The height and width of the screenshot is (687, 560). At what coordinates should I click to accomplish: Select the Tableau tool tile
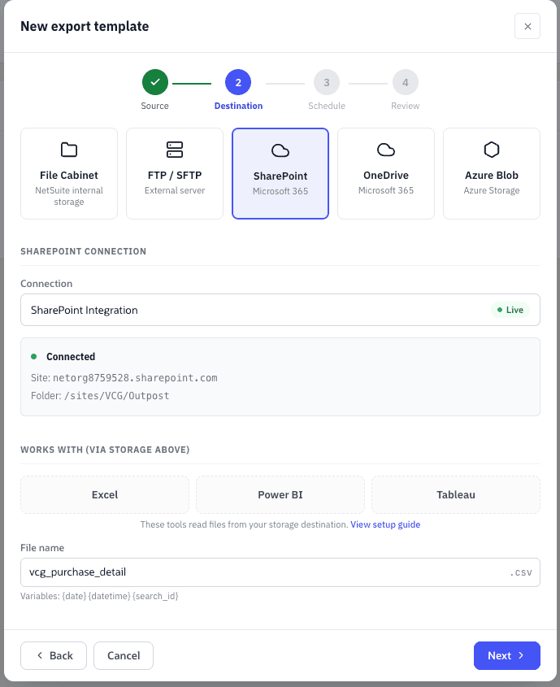click(x=456, y=494)
